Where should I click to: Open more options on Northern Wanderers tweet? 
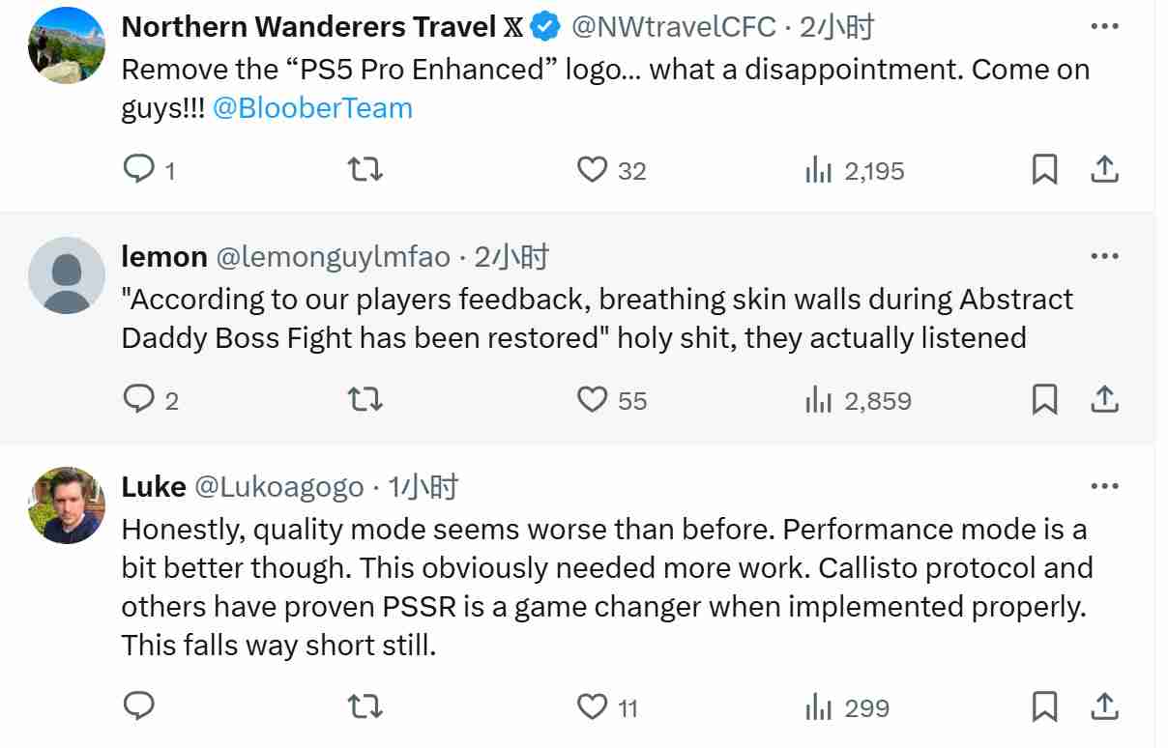(1104, 26)
